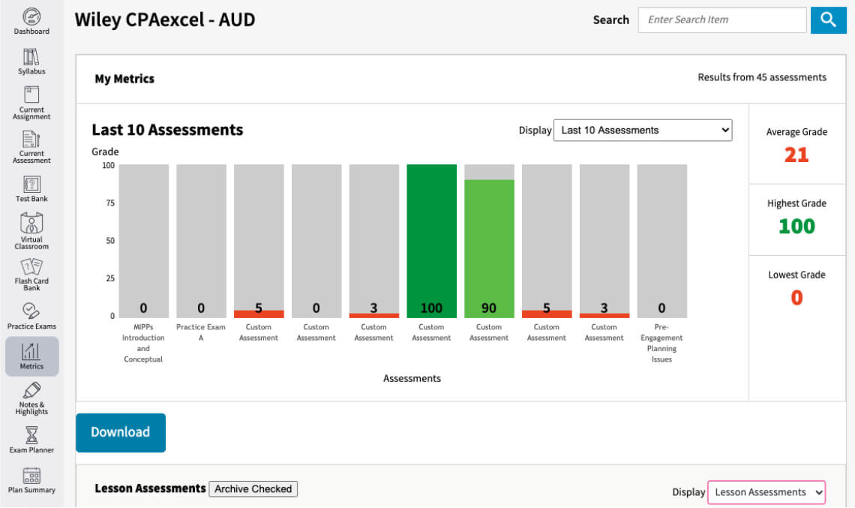Focus the Enter Search Item field
This screenshot has height=508, width=855.
pyautogui.click(x=721, y=20)
